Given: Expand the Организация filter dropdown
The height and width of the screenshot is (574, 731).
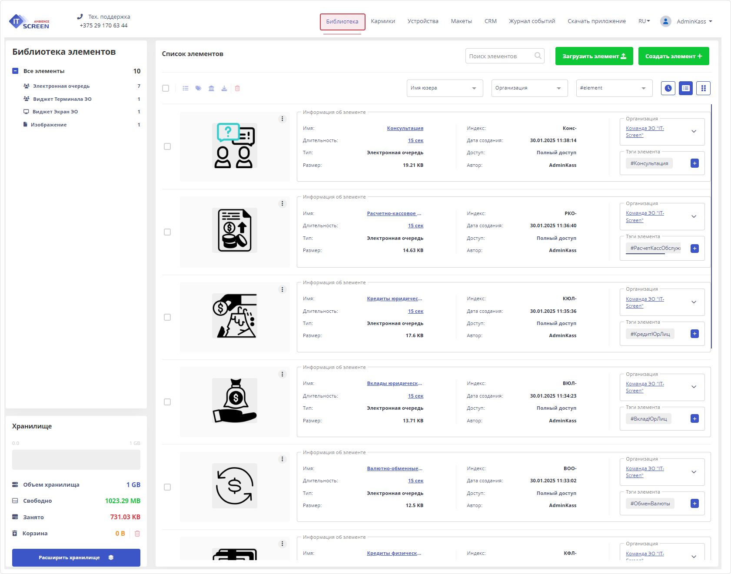Looking at the screenshot, I should (529, 88).
